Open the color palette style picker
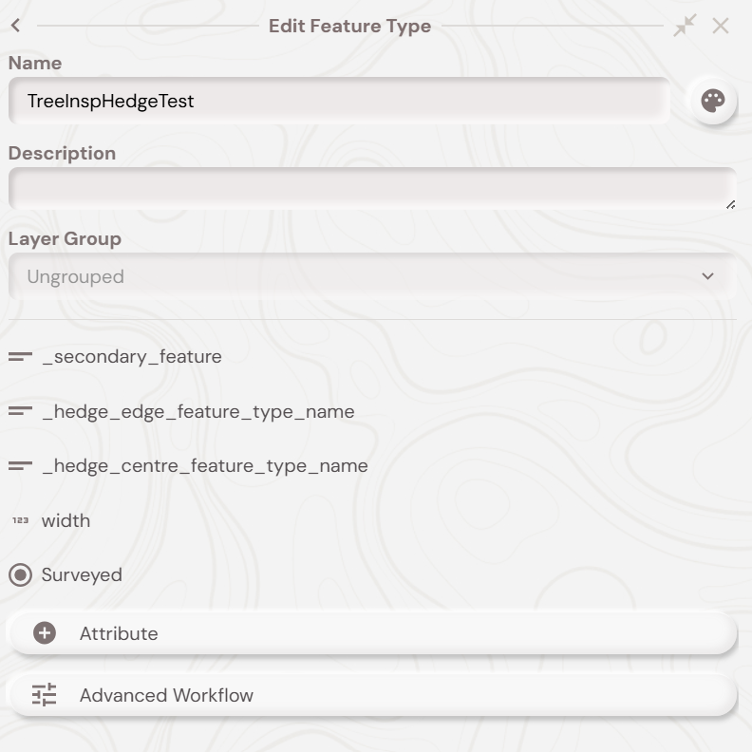The image size is (752, 752). point(712,101)
